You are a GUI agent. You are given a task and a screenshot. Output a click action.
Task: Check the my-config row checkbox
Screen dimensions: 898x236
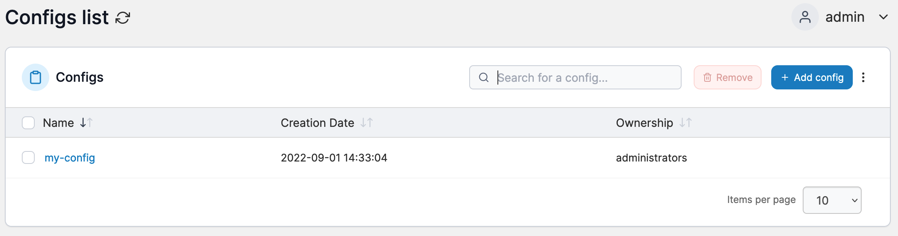[x=28, y=157]
